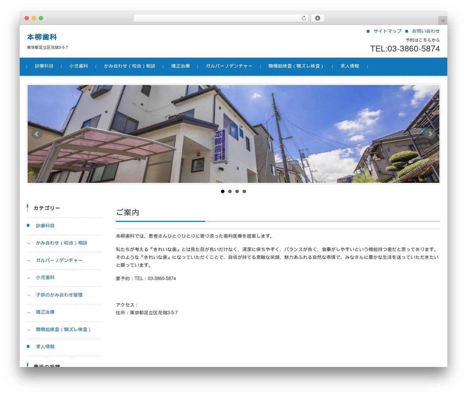This screenshot has width=467, height=395.
Task: Click the browser address bar
Action: click(221, 18)
